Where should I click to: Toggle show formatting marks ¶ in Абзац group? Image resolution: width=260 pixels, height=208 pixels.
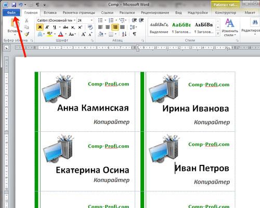(x=134, y=34)
